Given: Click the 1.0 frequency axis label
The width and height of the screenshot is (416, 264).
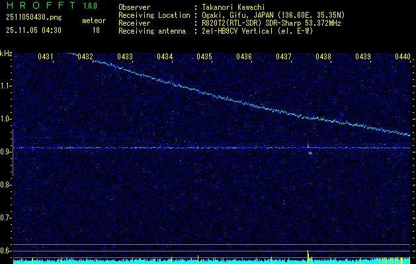Looking at the screenshot, I should click(x=6, y=119).
